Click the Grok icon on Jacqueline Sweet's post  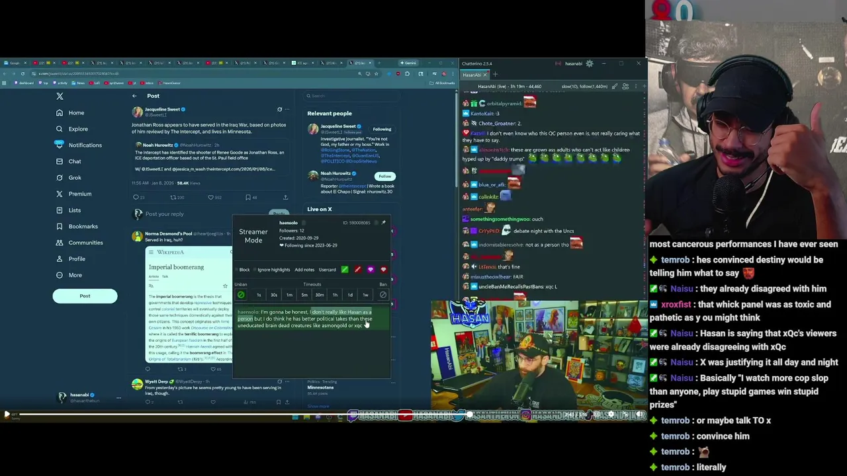(279, 110)
